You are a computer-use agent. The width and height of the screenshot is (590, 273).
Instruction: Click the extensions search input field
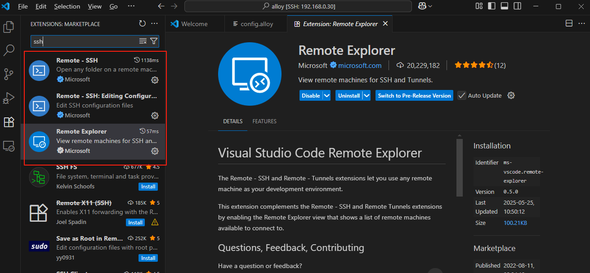83,41
